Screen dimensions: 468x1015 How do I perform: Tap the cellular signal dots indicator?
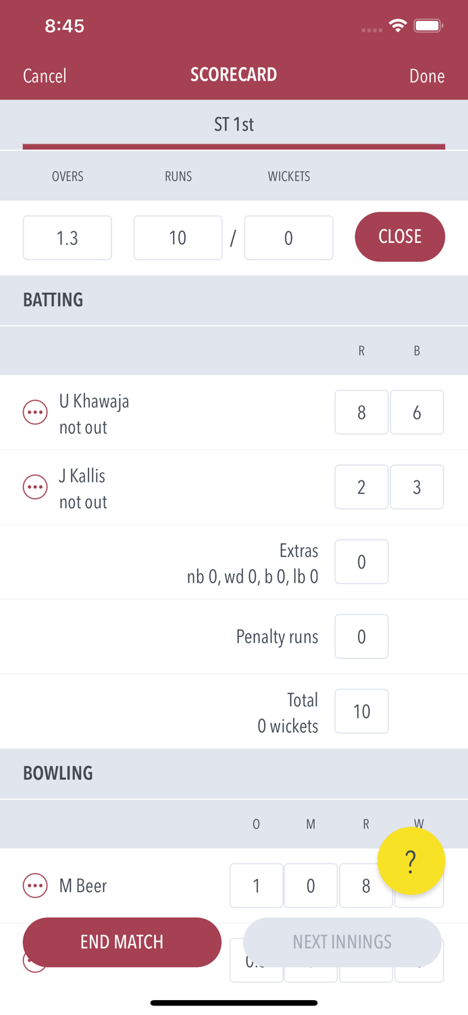(371, 28)
